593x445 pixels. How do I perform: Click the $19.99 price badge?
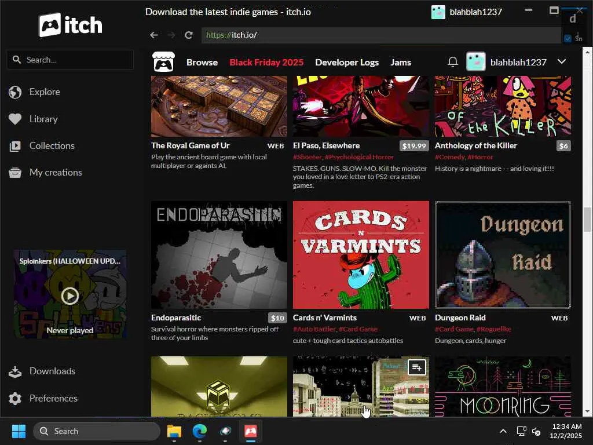coord(414,145)
